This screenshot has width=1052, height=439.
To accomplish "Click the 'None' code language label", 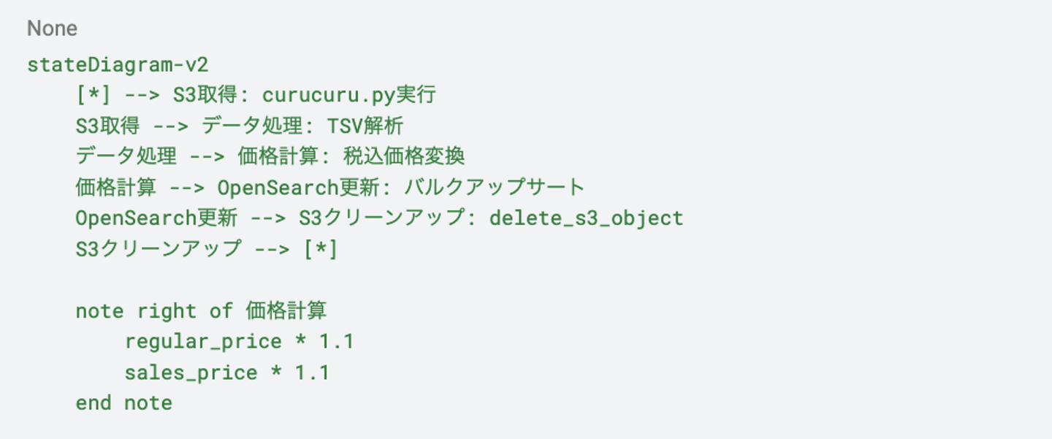I will (52, 29).
